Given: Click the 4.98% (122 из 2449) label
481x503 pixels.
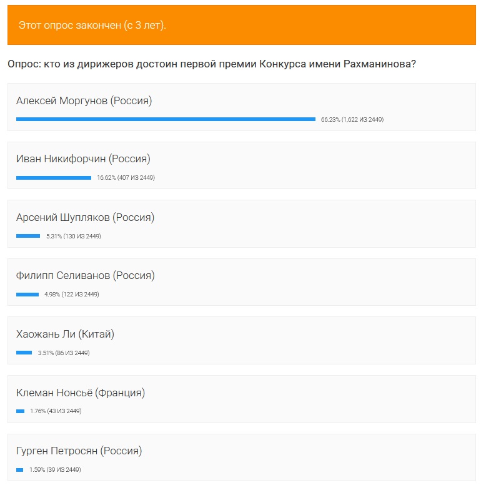Looking at the screenshot, I should tap(72, 294).
